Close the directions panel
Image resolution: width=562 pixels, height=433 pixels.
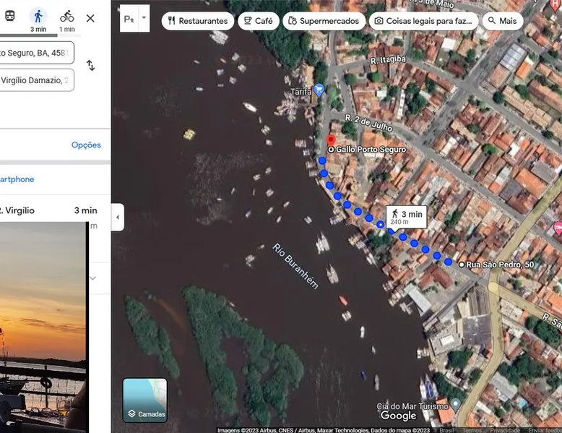(90, 18)
